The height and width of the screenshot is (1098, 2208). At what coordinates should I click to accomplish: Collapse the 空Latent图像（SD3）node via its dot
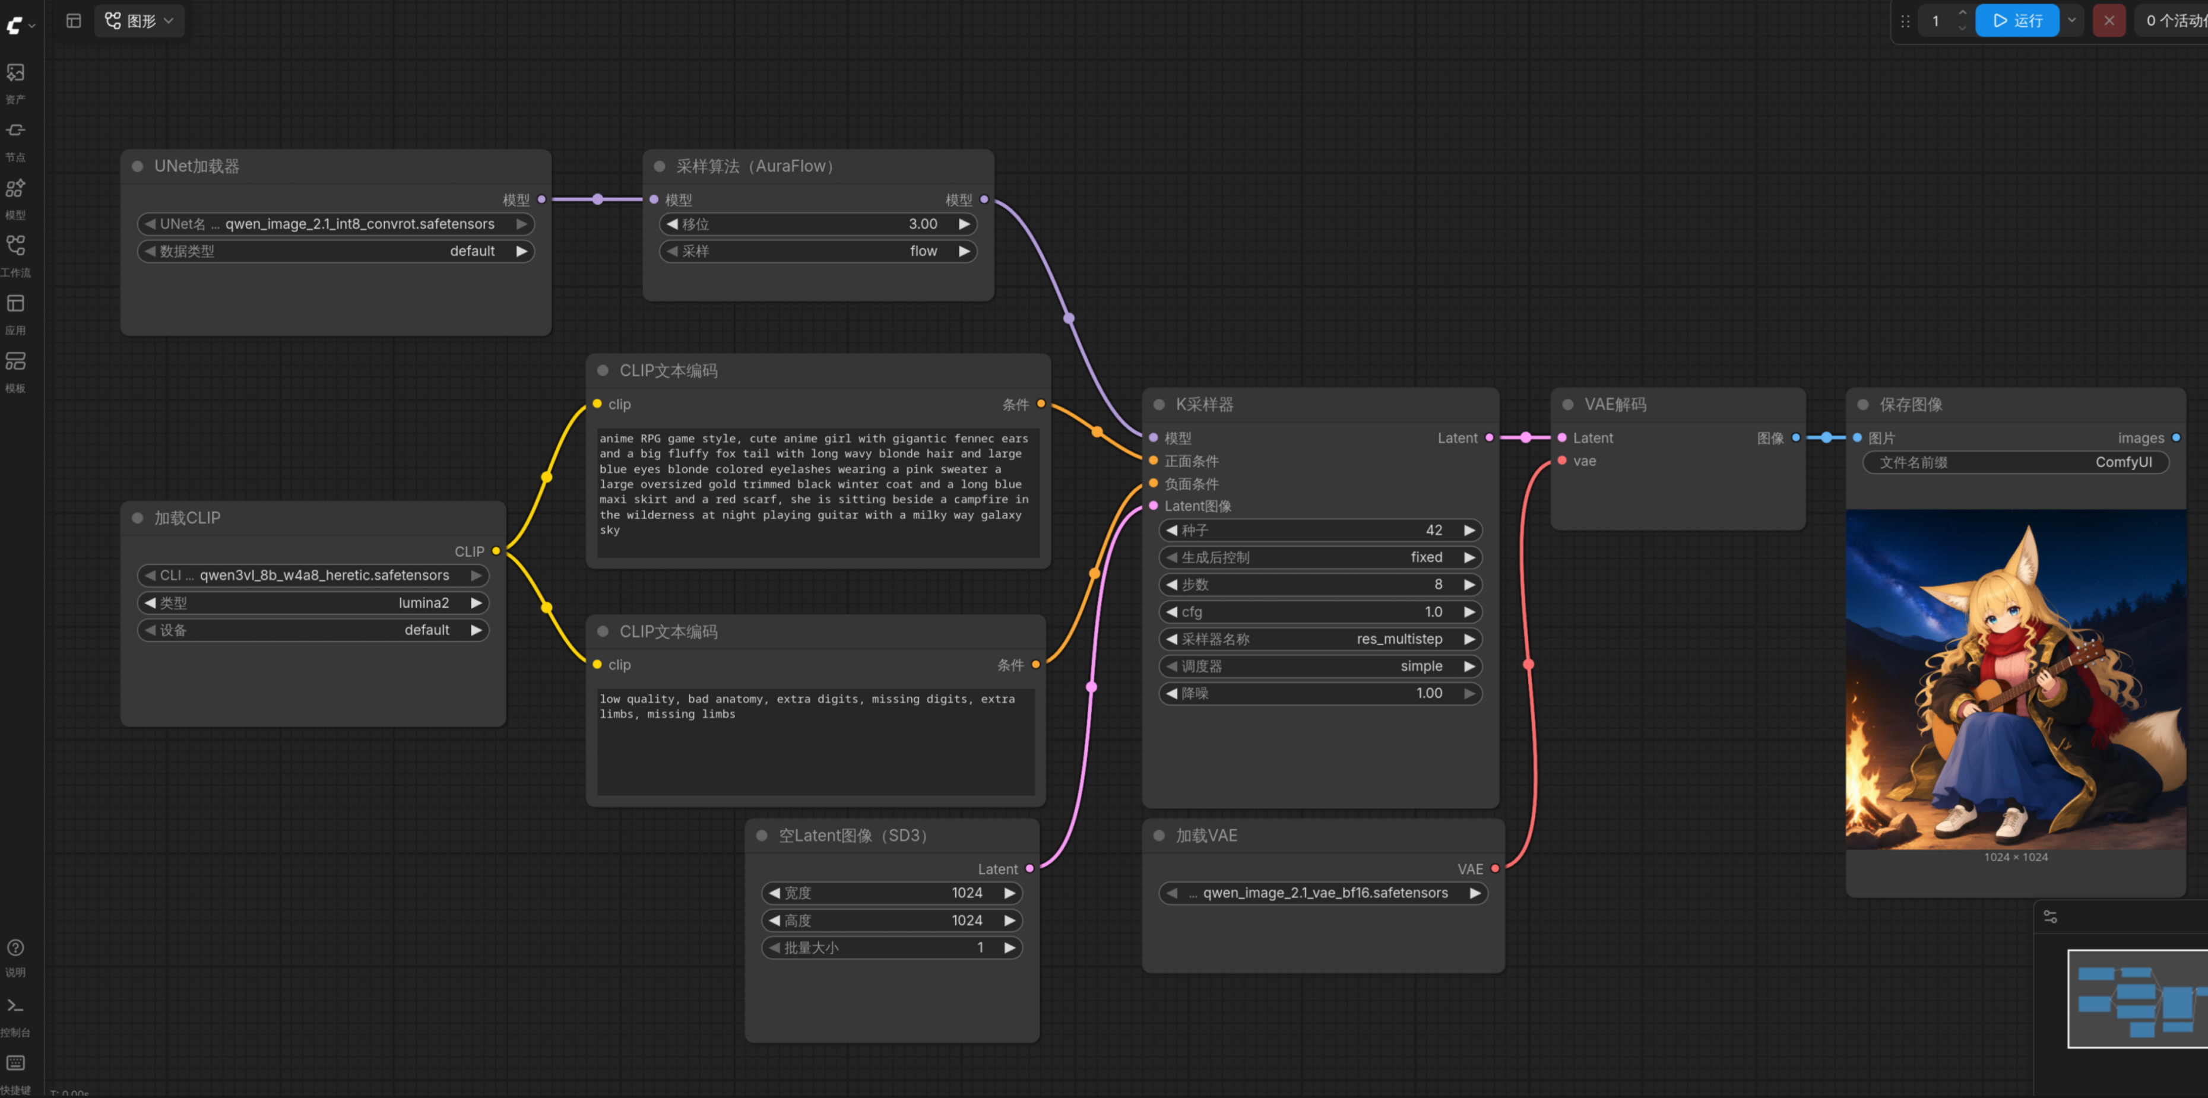(x=761, y=836)
